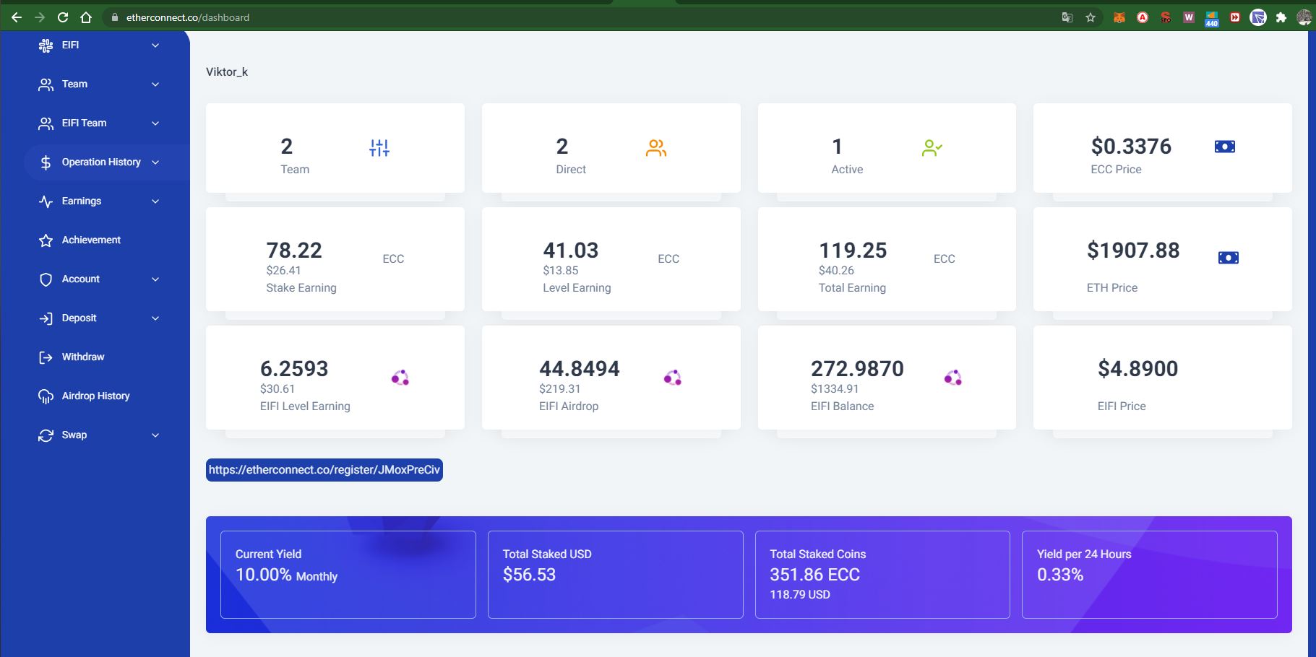Screen dimensions: 1316x657
Task: Bookmark this page with star icon
Action: tap(1091, 17)
